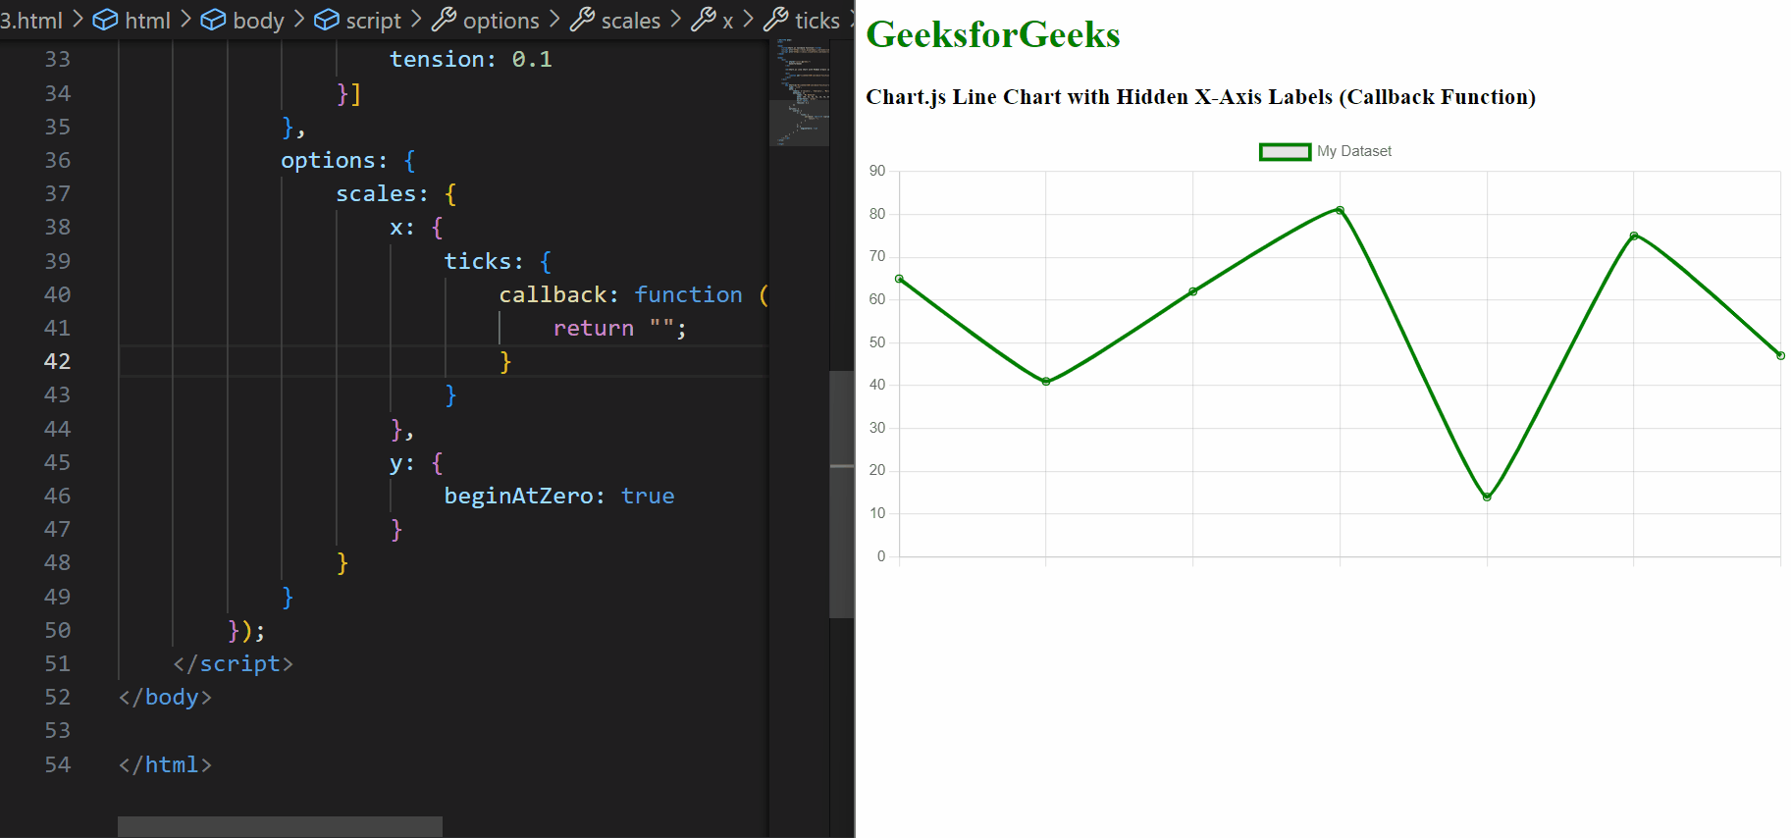Open the scales breadcrumb item
Viewport: 1791px width, 838px height.
pos(630,21)
